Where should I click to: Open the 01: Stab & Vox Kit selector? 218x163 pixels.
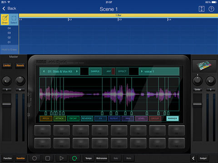(x=60, y=72)
